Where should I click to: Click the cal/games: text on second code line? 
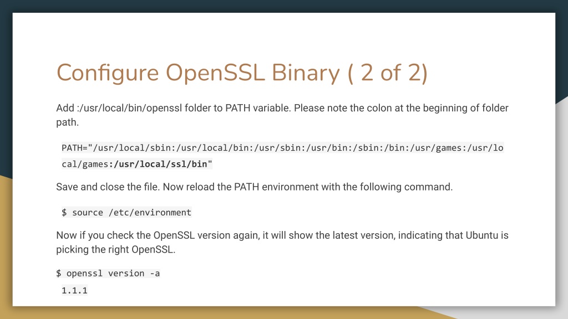coord(88,164)
